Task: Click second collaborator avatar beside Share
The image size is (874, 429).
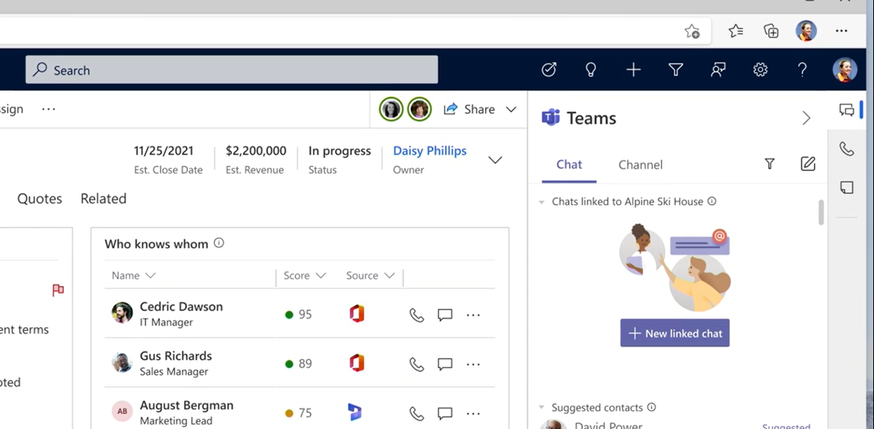Action: [419, 110]
